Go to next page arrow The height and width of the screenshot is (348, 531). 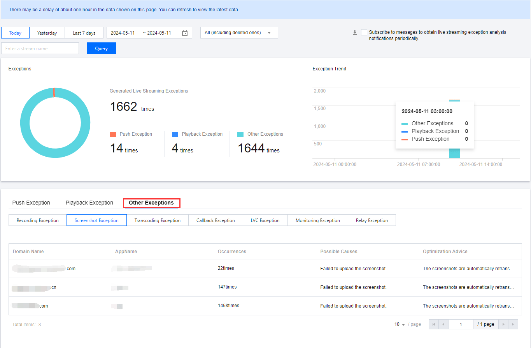503,324
